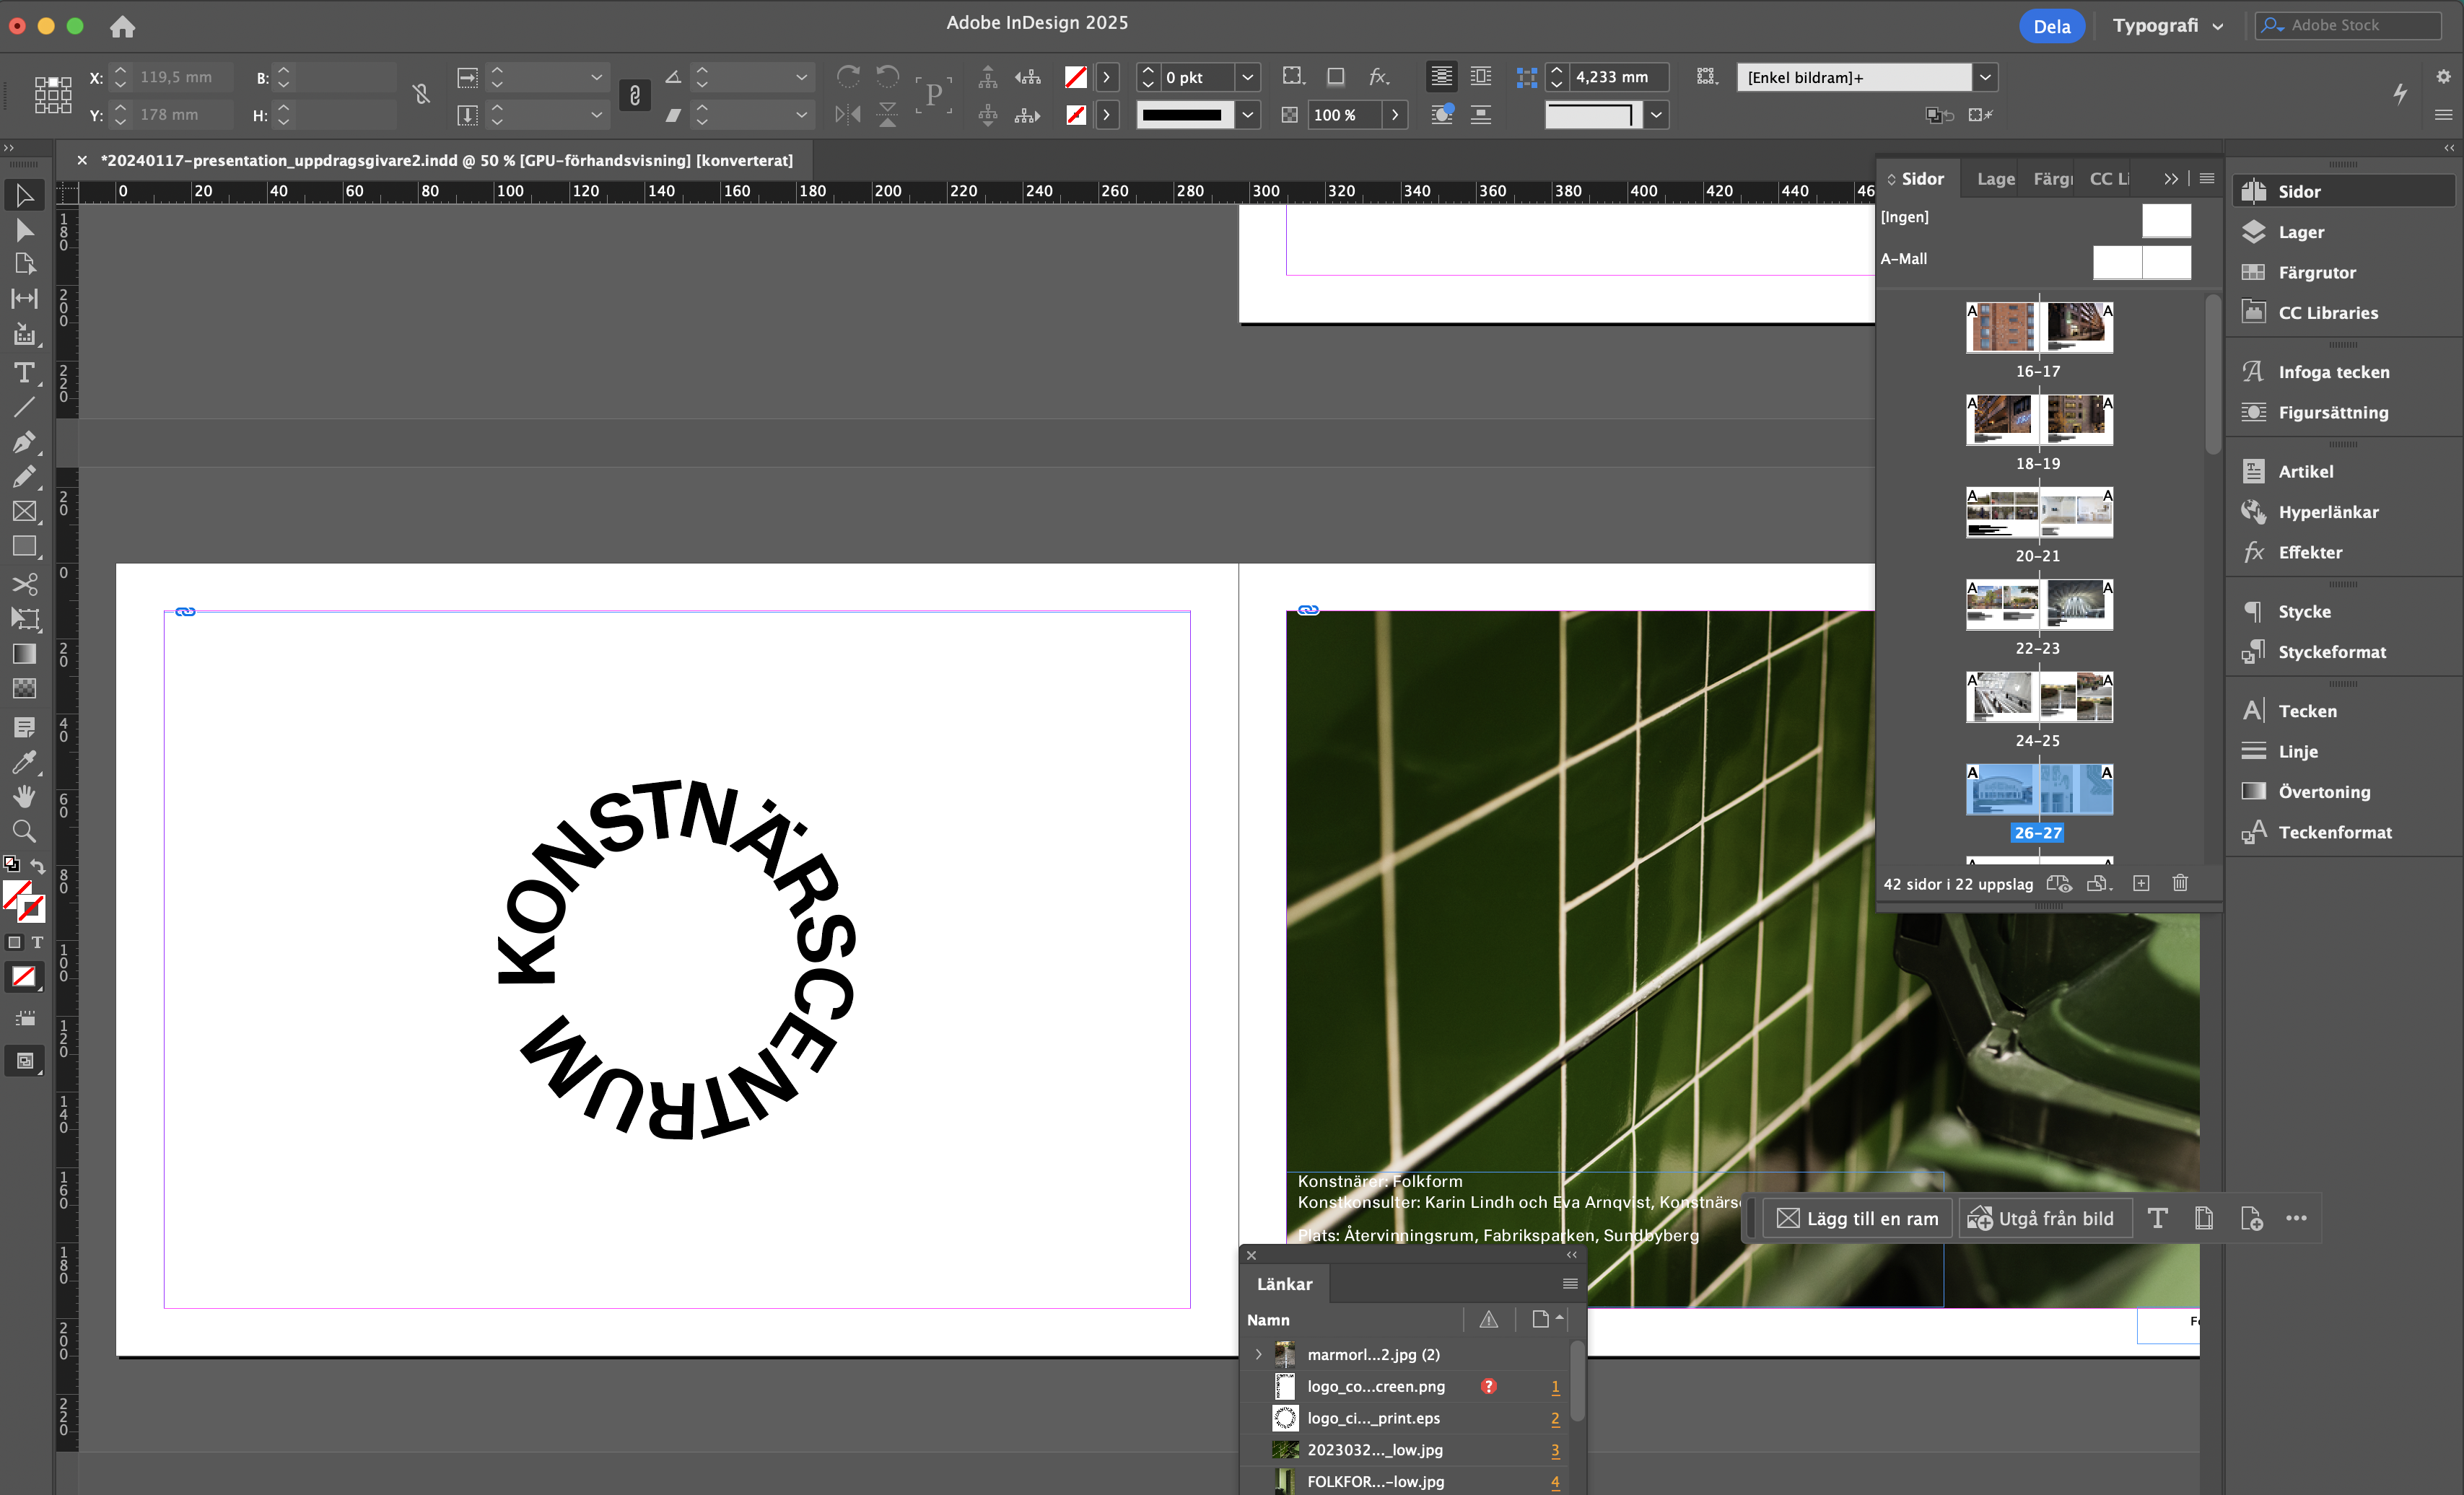
Task: Open the Länkar panel menu
Action: pos(1569,1284)
